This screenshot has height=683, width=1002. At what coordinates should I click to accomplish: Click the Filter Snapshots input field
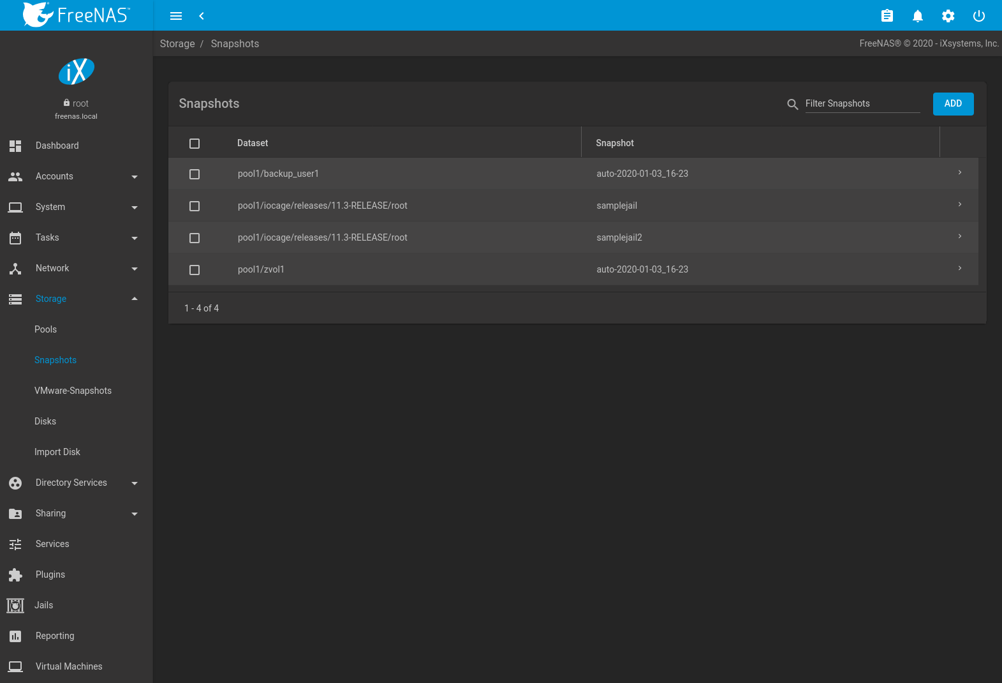(x=862, y=104)
